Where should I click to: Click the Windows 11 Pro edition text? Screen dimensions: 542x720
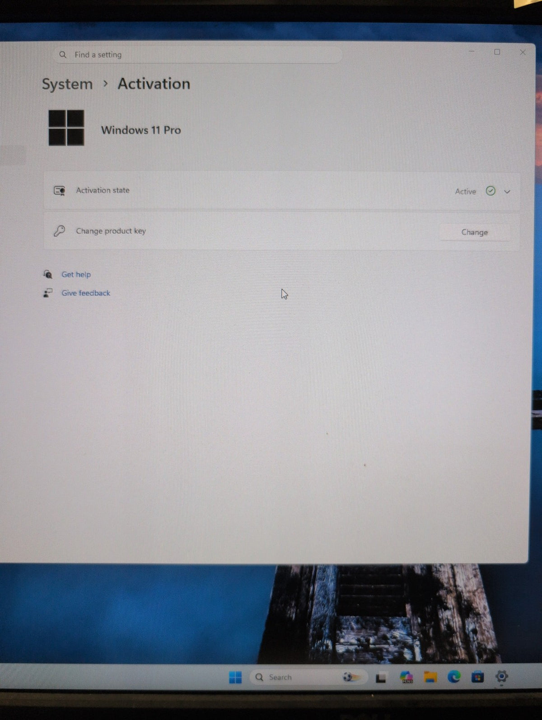point(141,130)
